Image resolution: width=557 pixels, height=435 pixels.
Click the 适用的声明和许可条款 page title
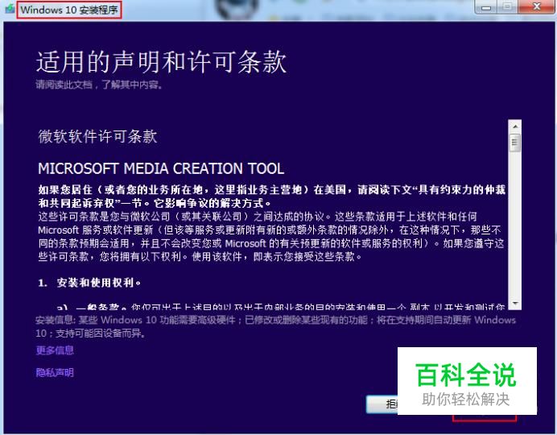coord(161,62)
